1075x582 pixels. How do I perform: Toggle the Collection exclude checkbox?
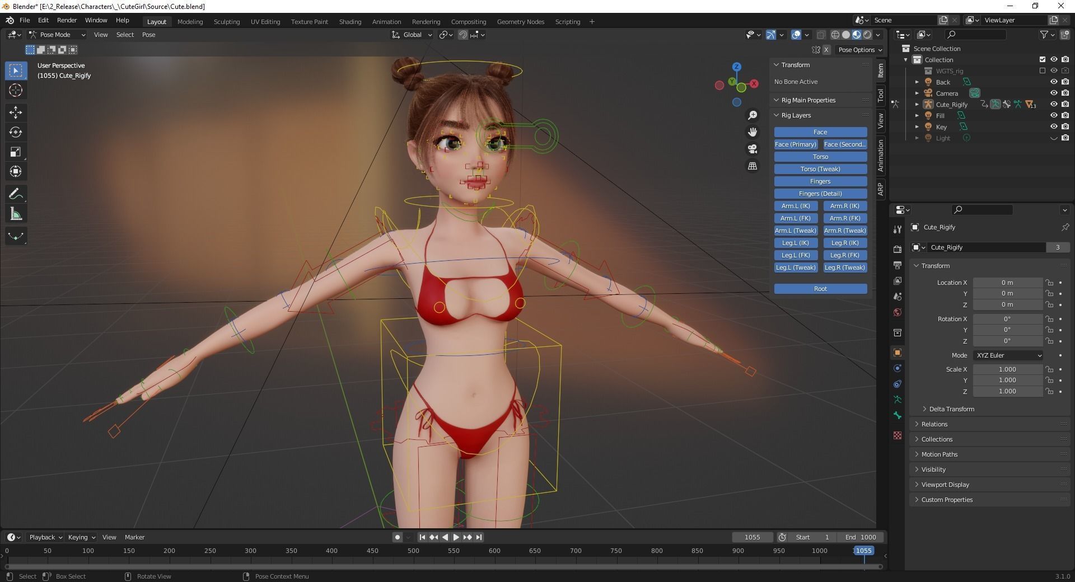pos(1043,59)
